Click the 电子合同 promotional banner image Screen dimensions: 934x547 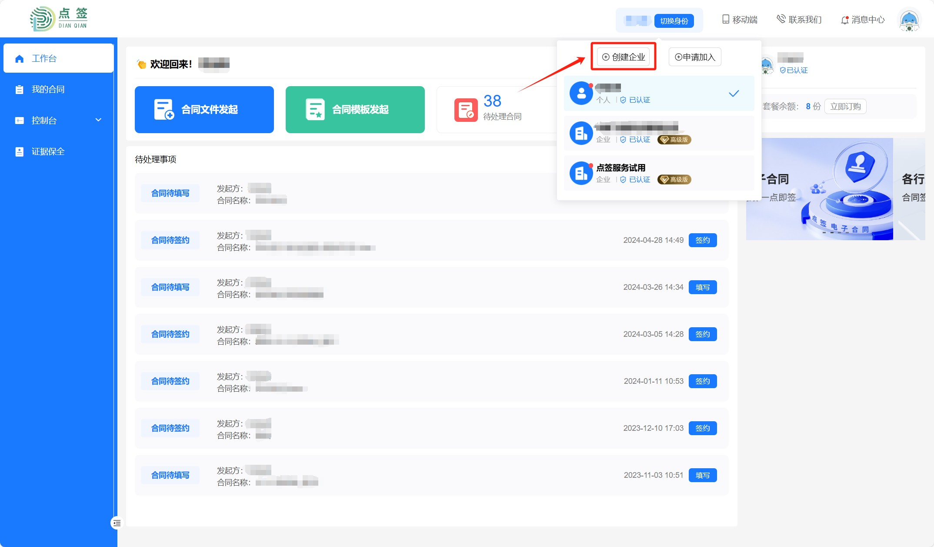point(820,189)
